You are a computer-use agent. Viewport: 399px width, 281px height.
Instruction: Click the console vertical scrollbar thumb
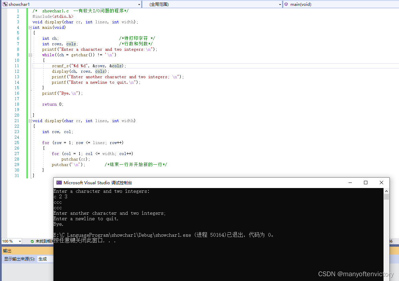pos(386,197)
